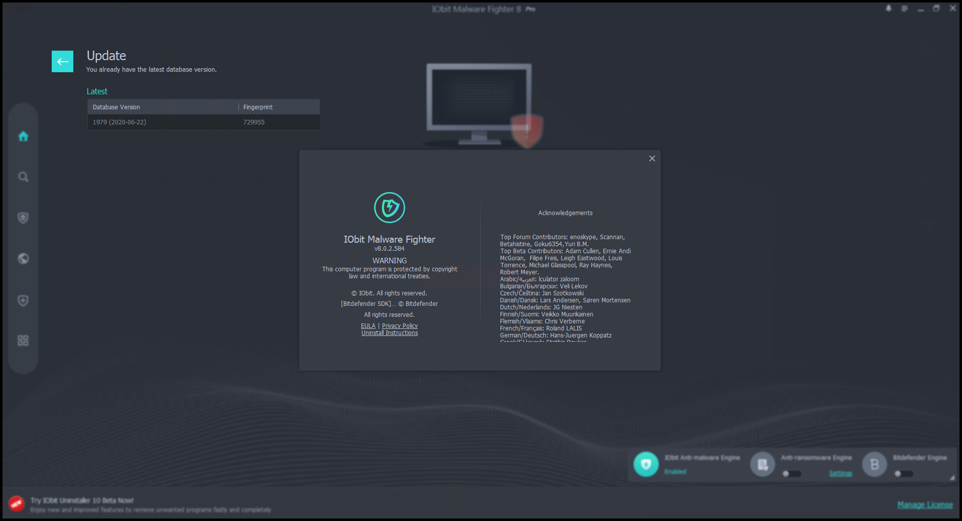This screenshot has width=962, height=521.
Task: Select the fingerprint value '729955'
Action: click(254, 122)
